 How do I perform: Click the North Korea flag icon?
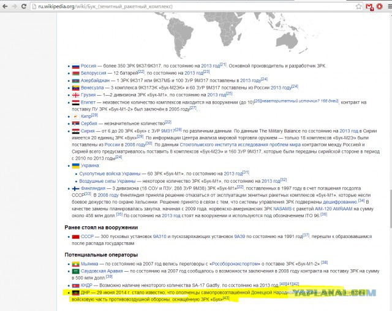click(75, 285)
